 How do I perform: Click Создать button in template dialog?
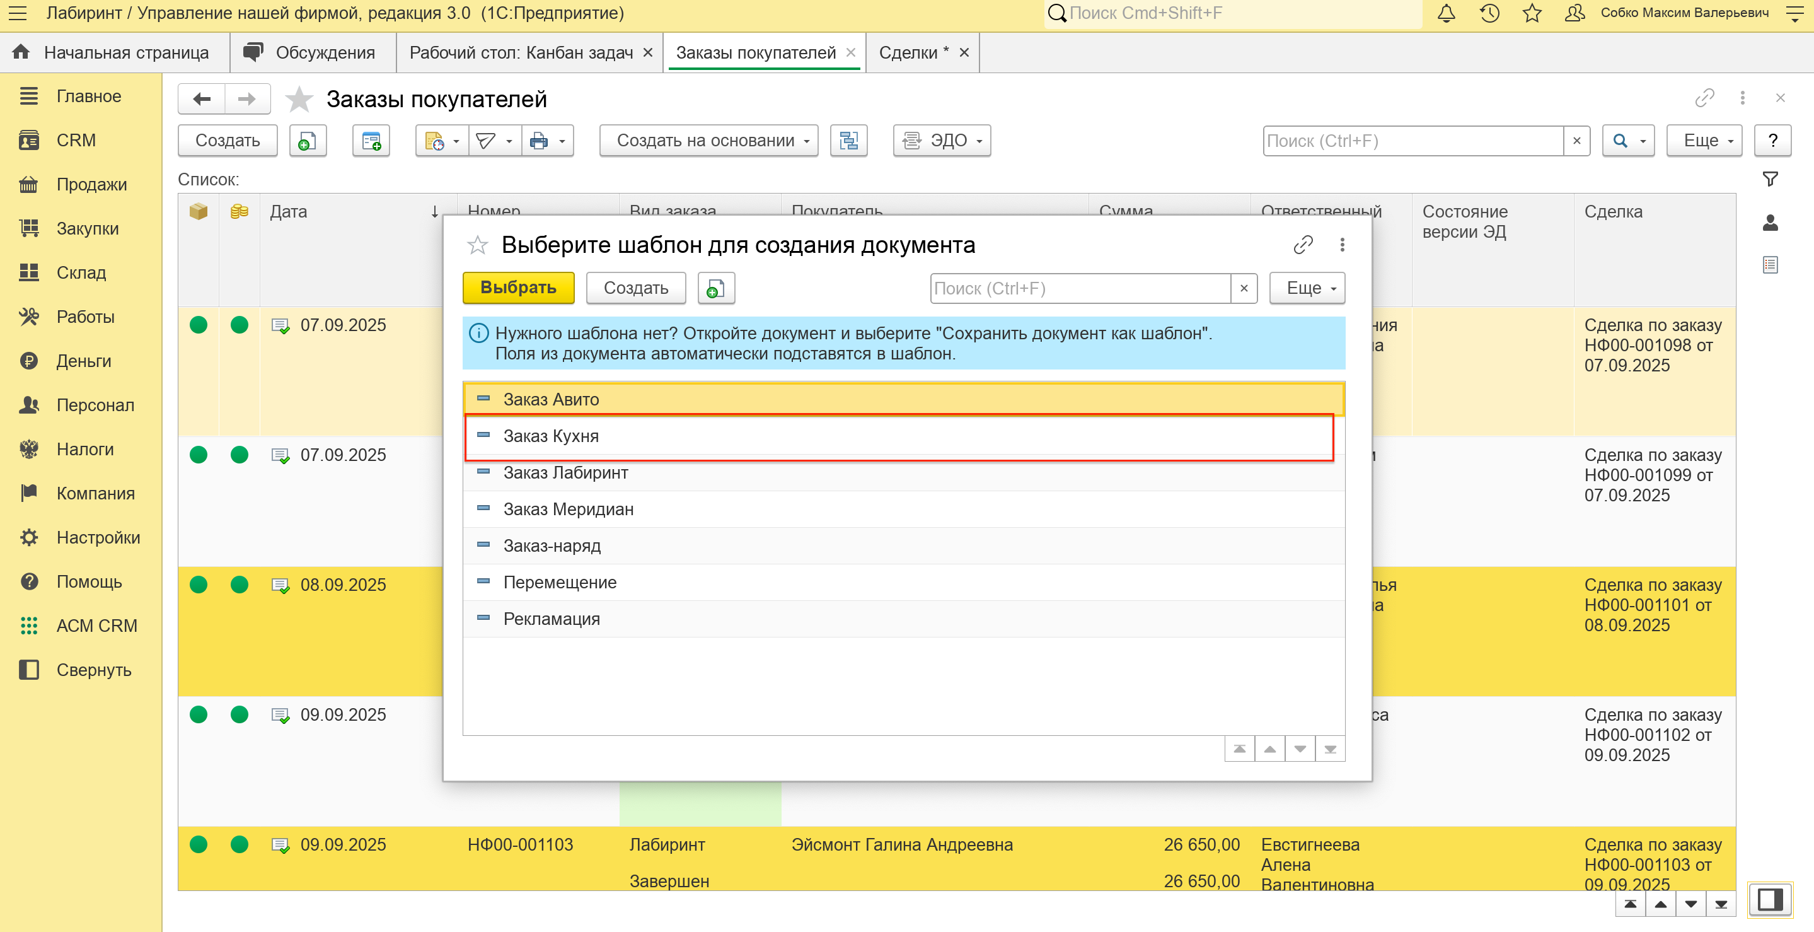coord(635,288)
